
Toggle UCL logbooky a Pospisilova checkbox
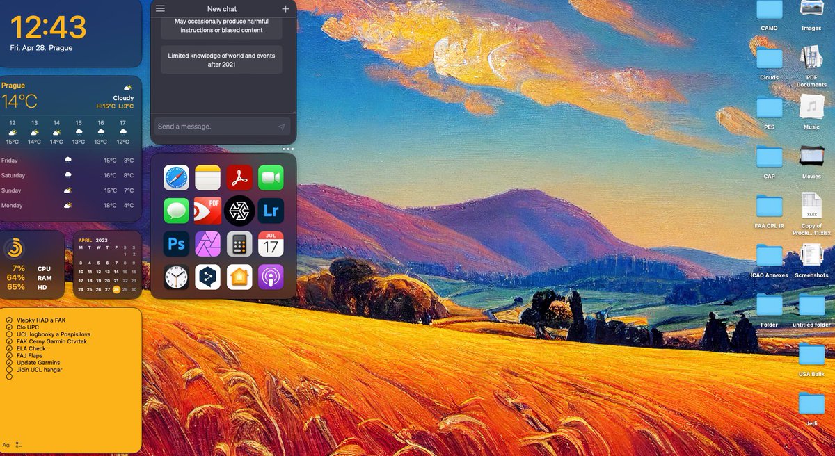[9, 334]
